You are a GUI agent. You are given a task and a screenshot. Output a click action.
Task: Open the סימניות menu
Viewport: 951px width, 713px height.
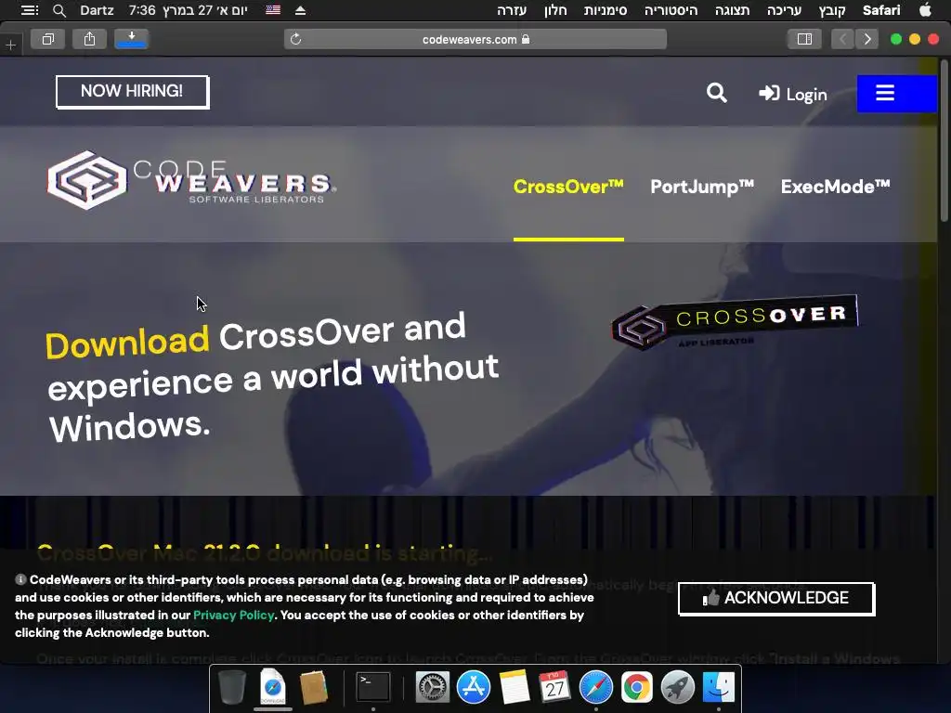point(606,10)
